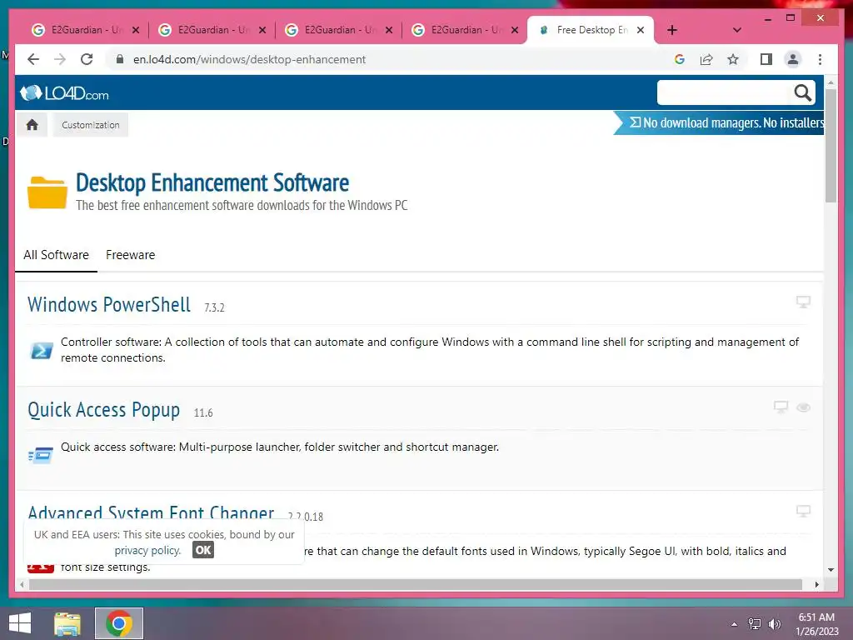Click the forward navigation arrow
Image resolution: width=853 pixels, height=640 pixels.
[x=60, y=59]
